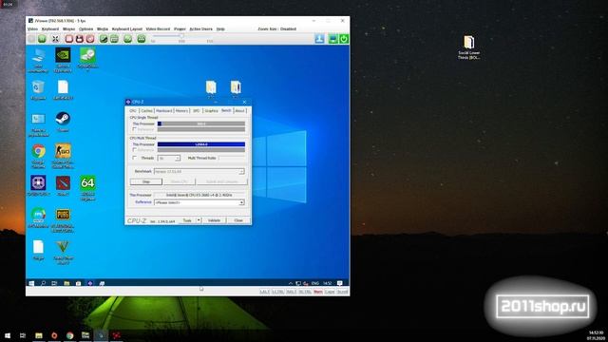The width and height of the screenshot is (608, 342).
Task: Open the Keyboard Layout menu in JViewer
Action: click(126, 29)
